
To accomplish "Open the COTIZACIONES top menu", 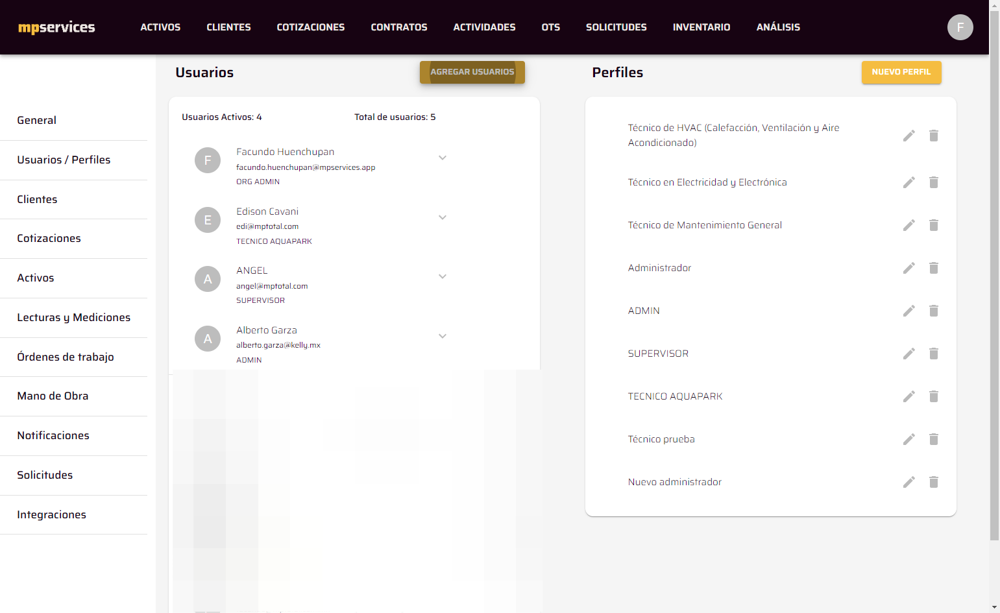I will tap(311, 27).
